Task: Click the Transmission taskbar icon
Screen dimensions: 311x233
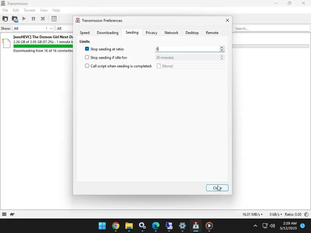Action: (196, 226)
